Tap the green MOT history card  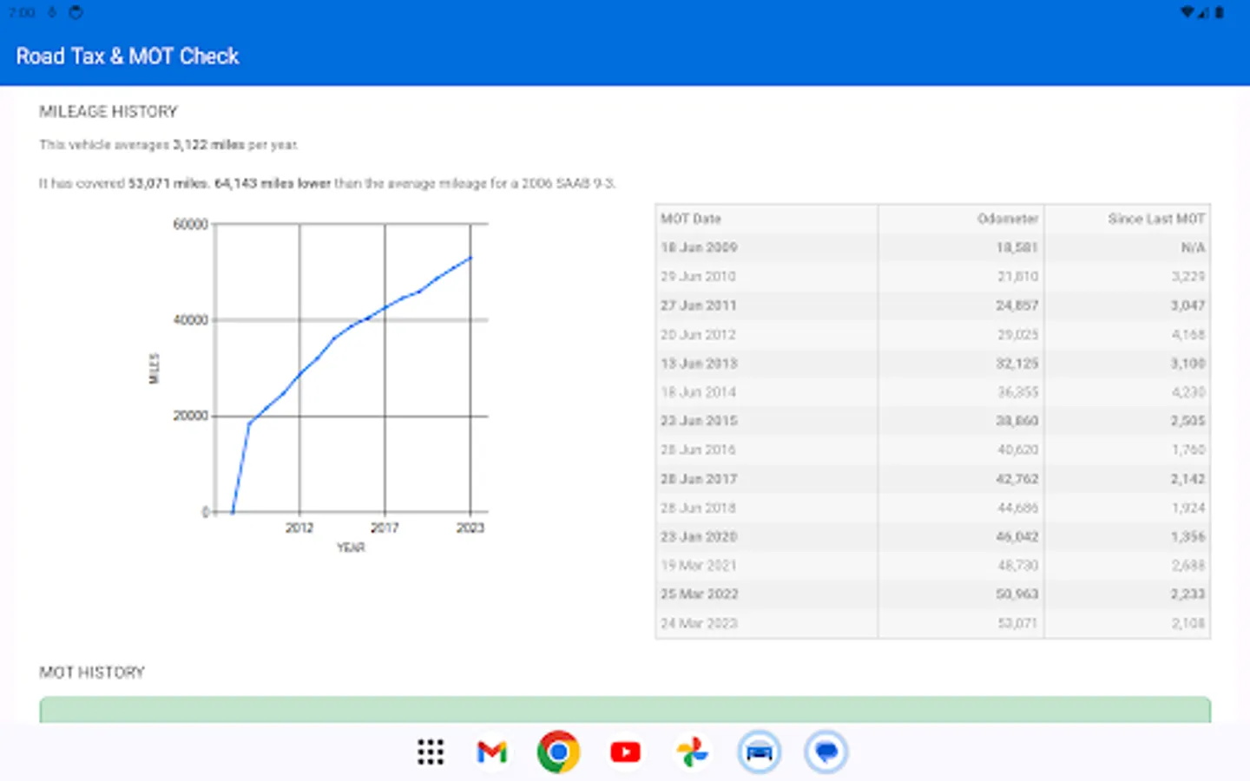pyautogui.click(x=625, y=709)
